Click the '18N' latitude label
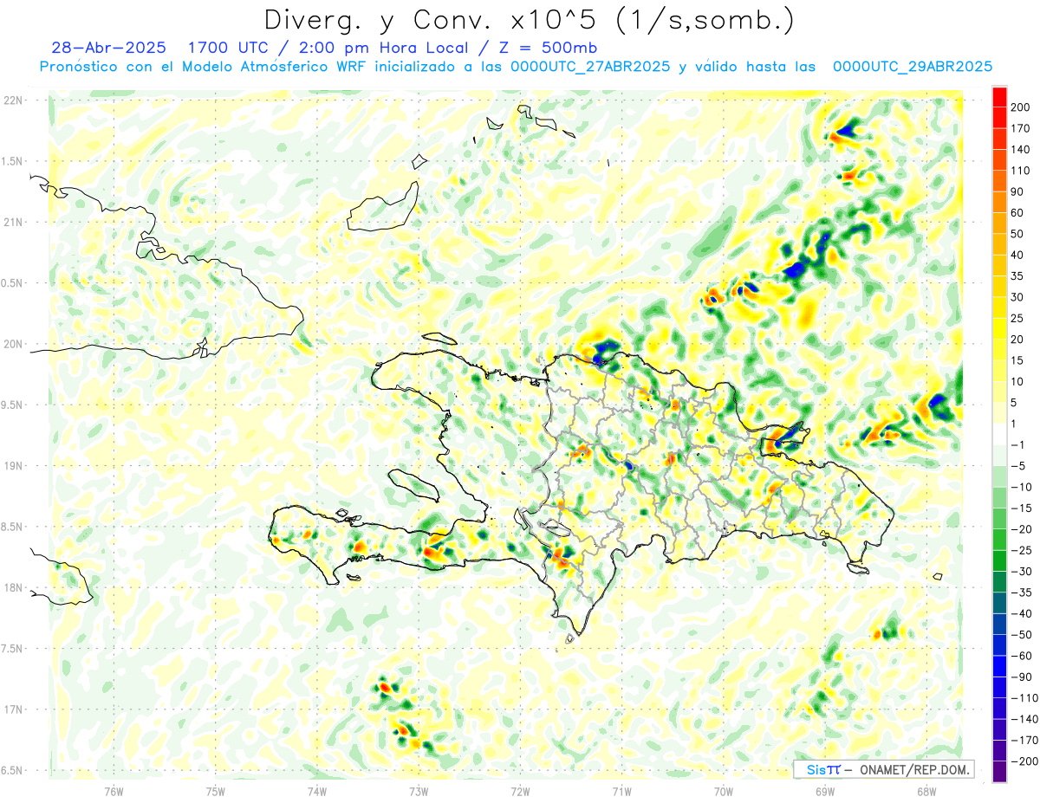Viewport: 1040px width, 803px height. coord(13,587)
